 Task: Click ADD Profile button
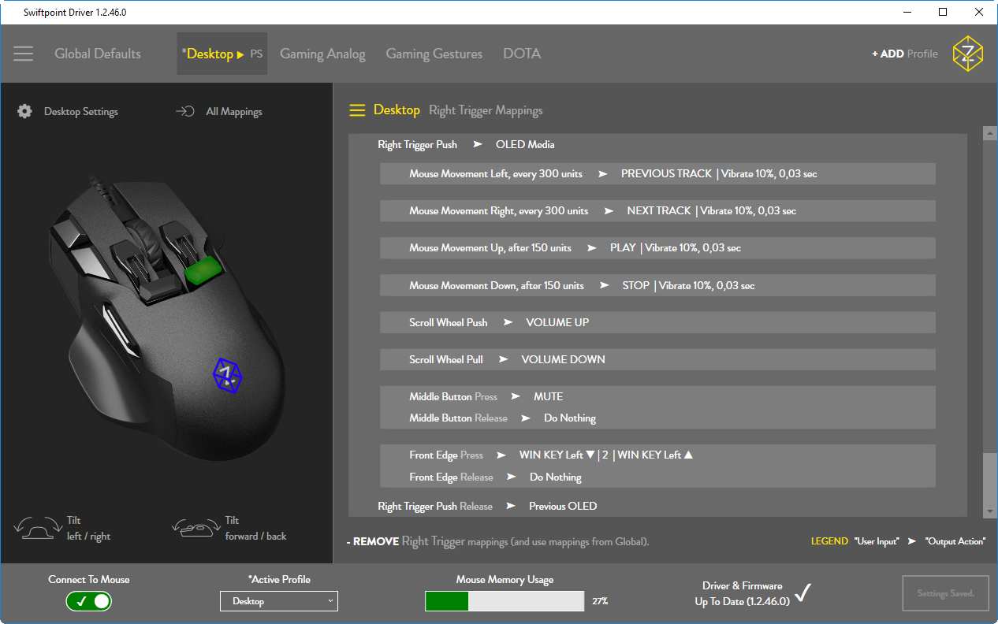pos(905,54)
